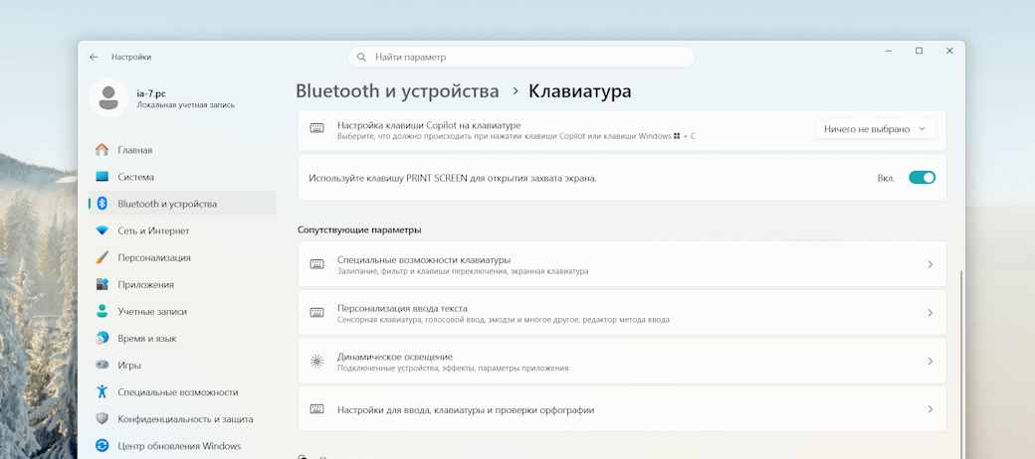Click the Конфиденциальность и защита shield icon

point(102,419)
